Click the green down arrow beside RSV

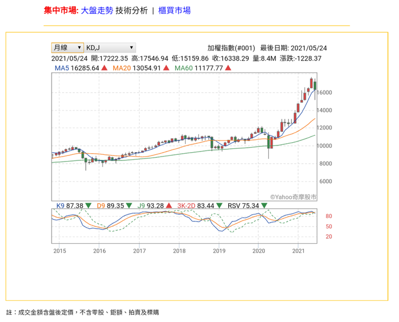[264, 205]
